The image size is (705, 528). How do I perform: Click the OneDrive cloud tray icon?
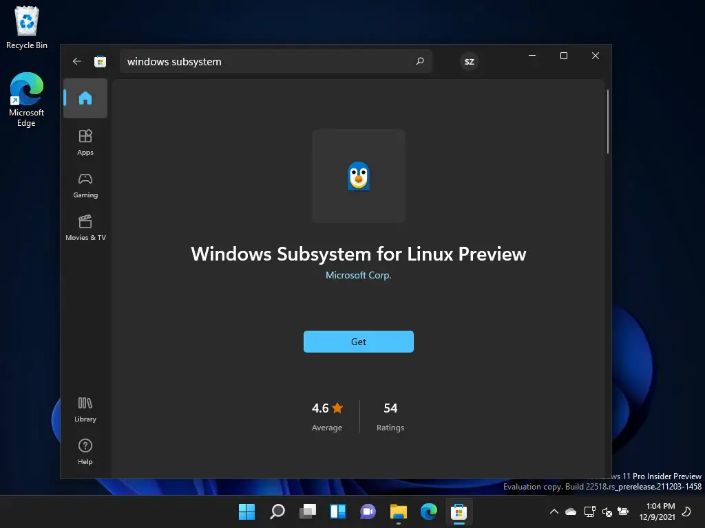[x=571, y=511]
